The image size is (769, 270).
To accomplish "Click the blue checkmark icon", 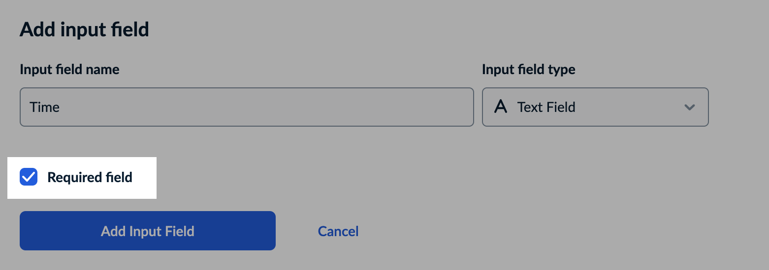I will 29,177.
